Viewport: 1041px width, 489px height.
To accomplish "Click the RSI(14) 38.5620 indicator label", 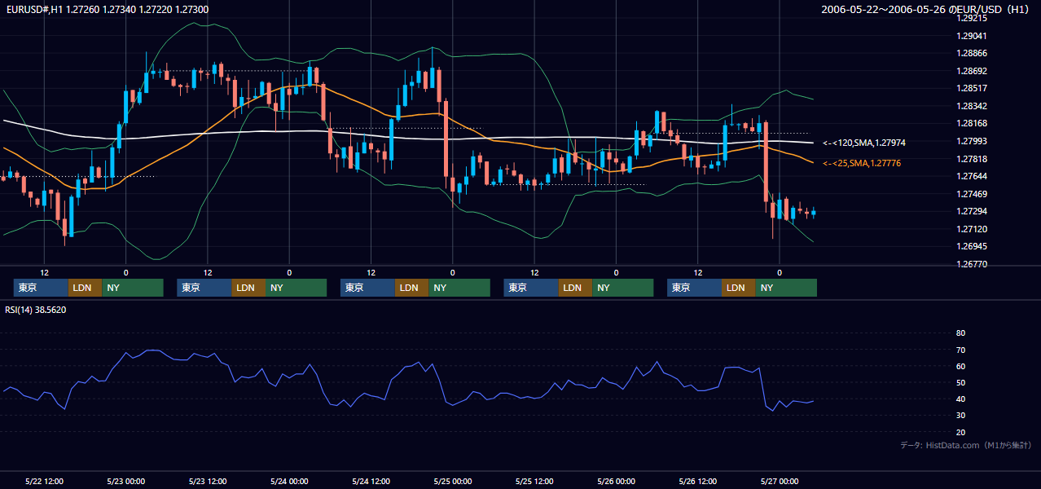I will [x=36, y=310].
